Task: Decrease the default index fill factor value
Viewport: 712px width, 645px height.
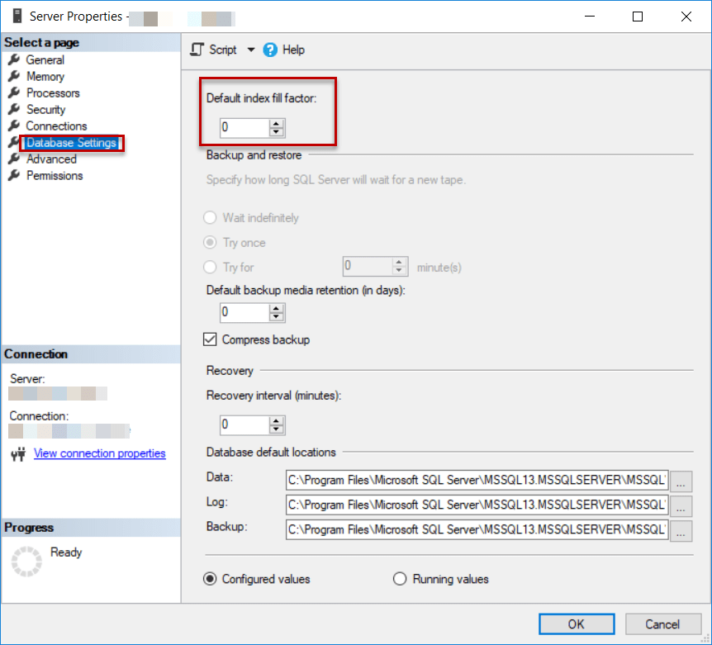Action: [x=276, y=132]
